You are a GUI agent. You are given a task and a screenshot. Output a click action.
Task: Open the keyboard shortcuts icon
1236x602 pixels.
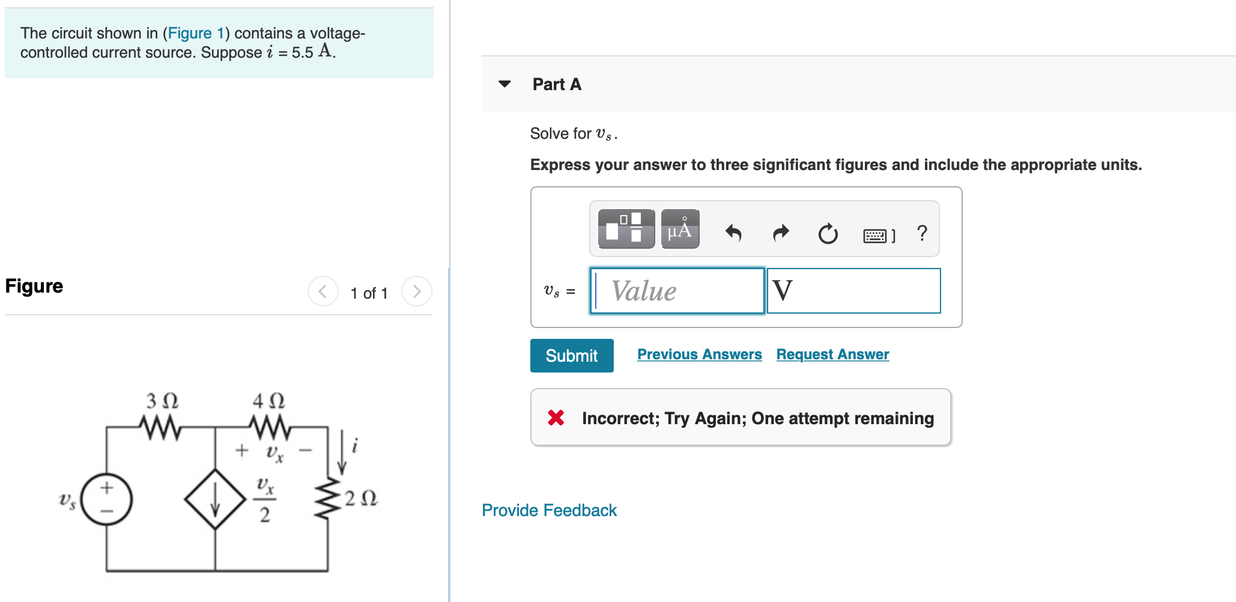tap(876, 234)
